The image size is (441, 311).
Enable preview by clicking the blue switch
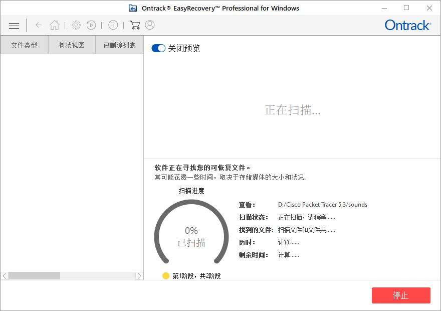(158, 48)
